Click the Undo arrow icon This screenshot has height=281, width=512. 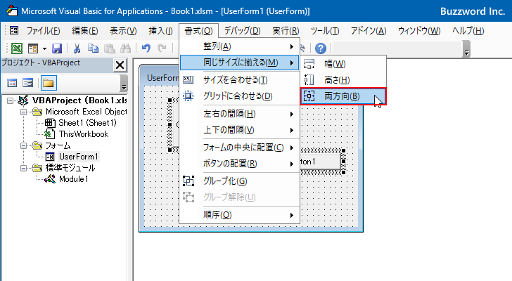pyautogui.click(x=146, y=48)
